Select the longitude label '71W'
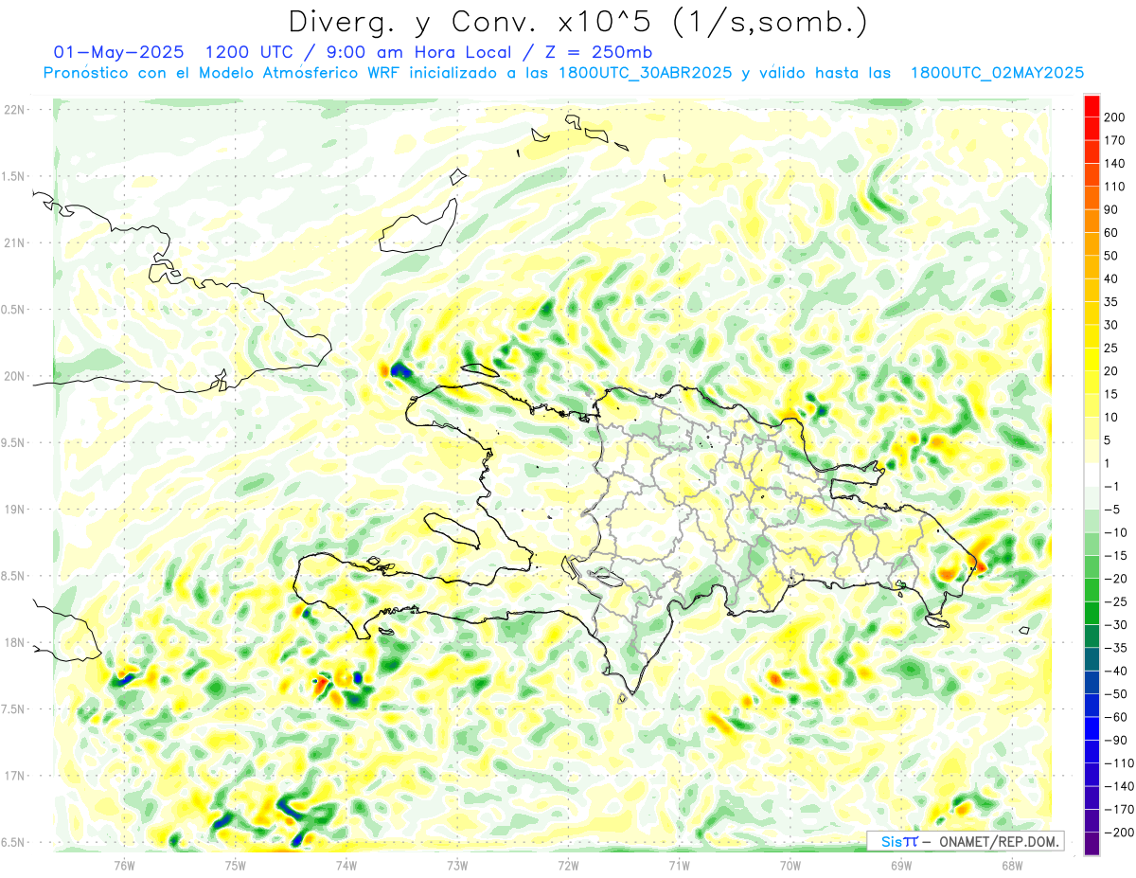 click(x=679, y=866)
